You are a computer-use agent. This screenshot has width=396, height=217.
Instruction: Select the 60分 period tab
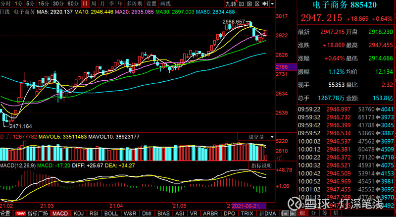[x=73, y=3]
